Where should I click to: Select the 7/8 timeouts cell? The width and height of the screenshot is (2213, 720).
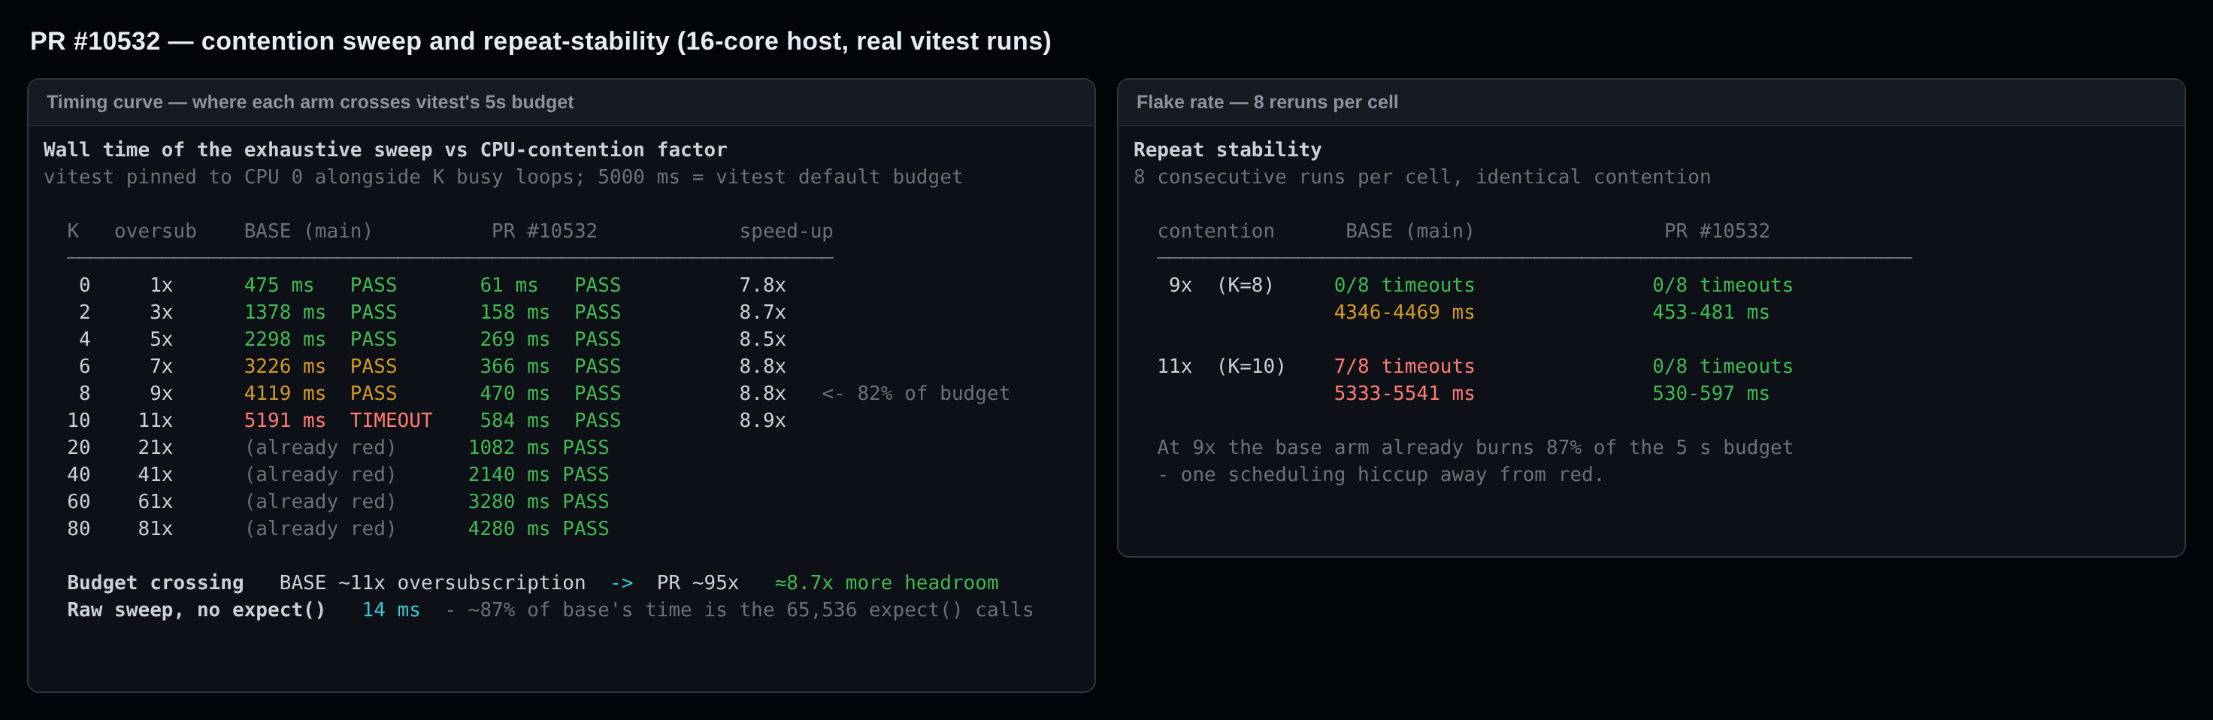coord(1403,366)
